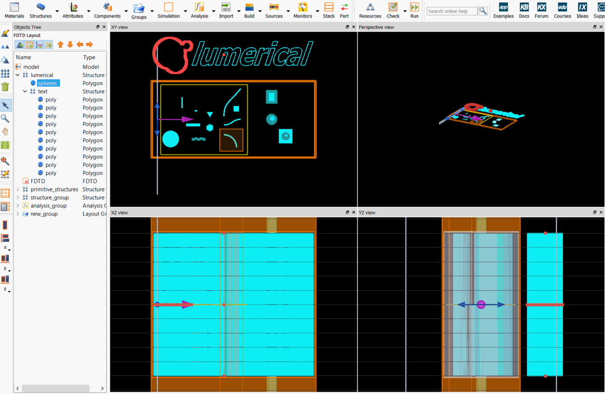Open the Components dropdown arrow
Image resolution: width=605 pixels, height=394 pixels.
126,11
